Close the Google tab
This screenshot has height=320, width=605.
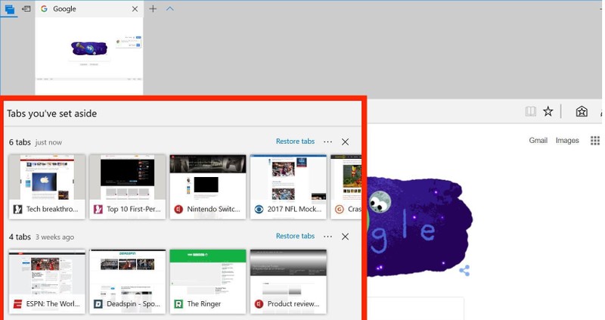click(x=135, y=9)
